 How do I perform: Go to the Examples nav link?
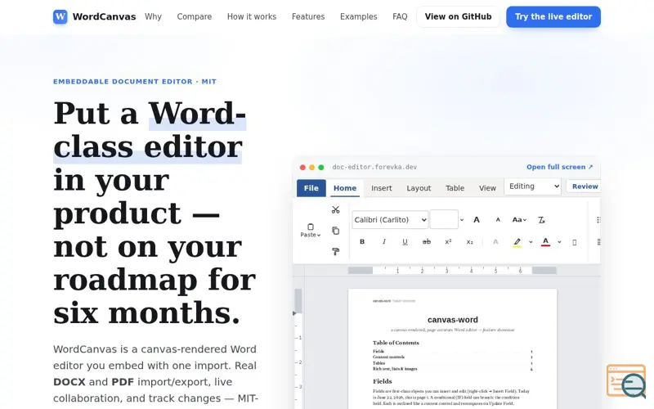pos(358,16)
